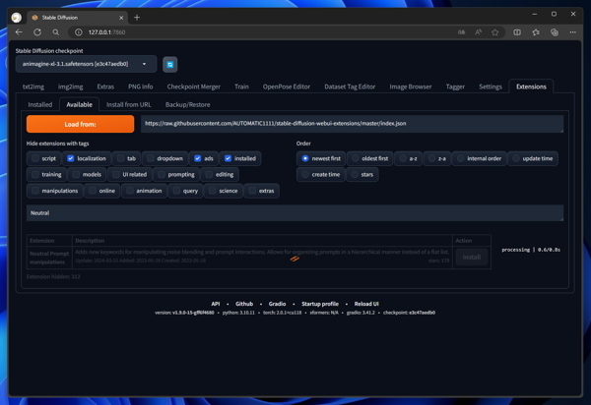Open the Train tab
Viewport: 591px width, 405px height.
click(x=241, y=87)
